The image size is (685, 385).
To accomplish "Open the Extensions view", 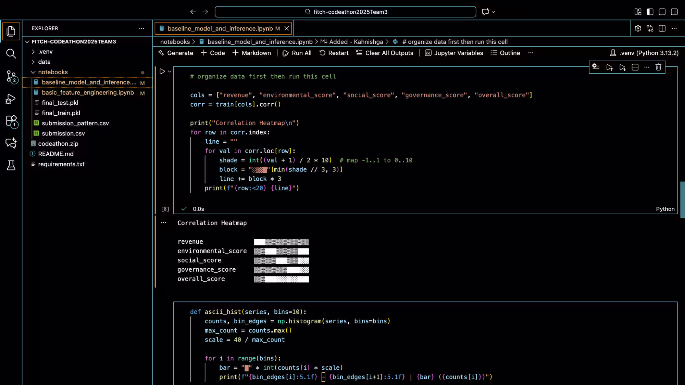I will (x=11, y=121).
